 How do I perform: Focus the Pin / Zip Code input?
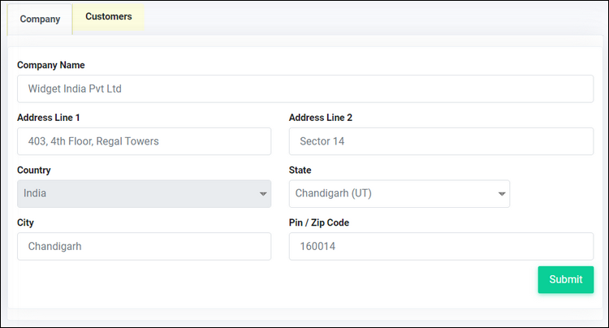point(441,247)
